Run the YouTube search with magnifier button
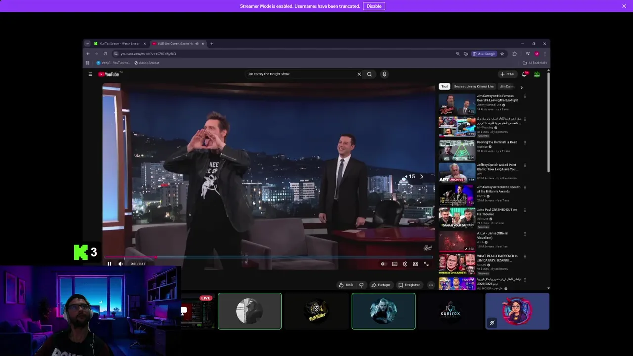The height and width of the screenshot is (356, 633). coord(369,74)
